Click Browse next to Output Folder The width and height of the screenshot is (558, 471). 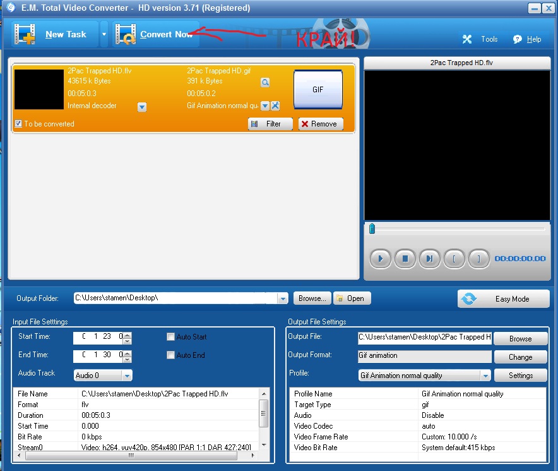[312, 298]
